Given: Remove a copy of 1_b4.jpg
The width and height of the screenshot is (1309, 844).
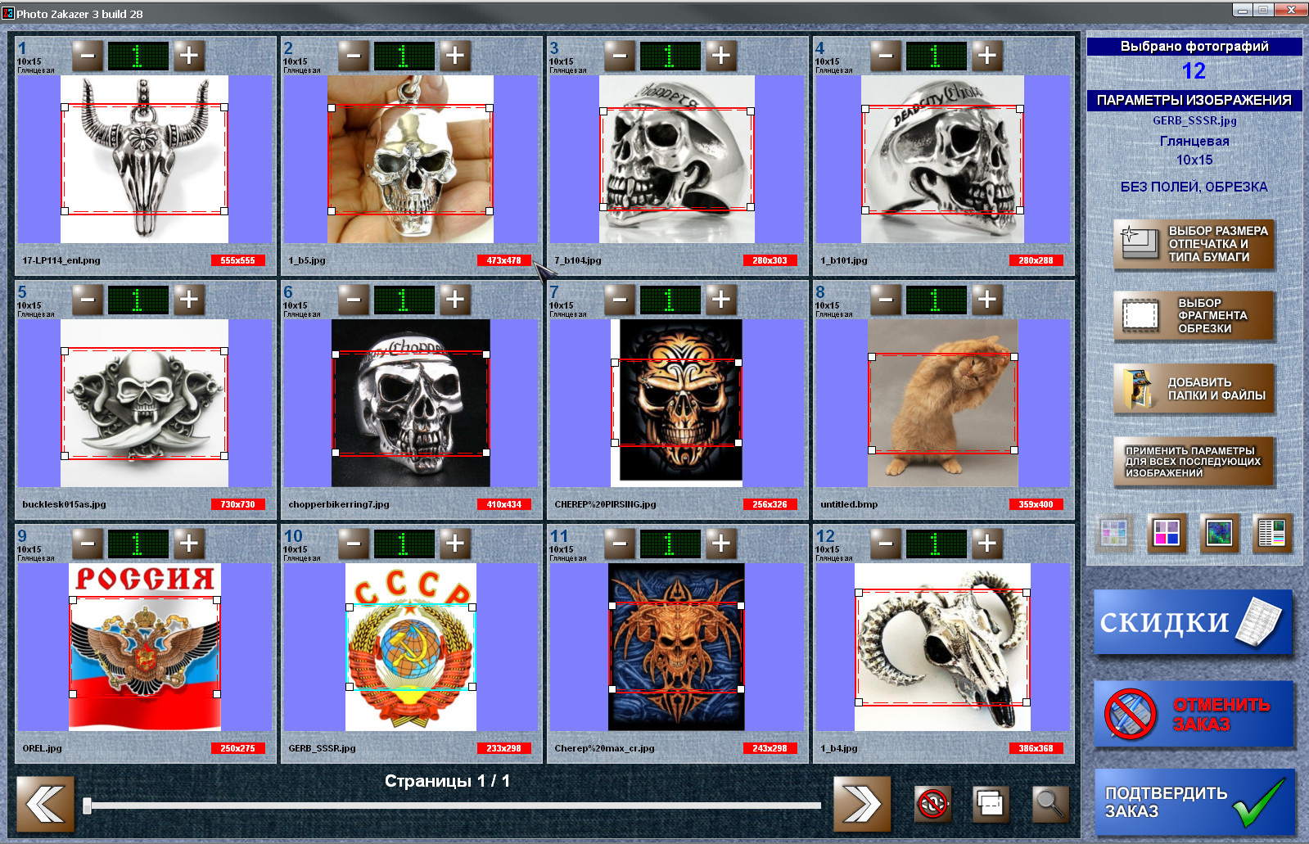Looking at the screenshot, I should click(886, 544).
